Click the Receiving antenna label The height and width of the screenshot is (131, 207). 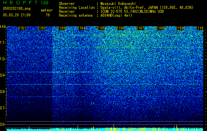(76, 15)
